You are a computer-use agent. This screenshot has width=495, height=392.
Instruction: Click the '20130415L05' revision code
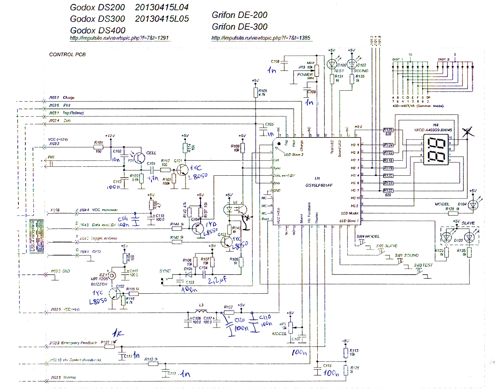pyautogui.click(x=162, y=19)
